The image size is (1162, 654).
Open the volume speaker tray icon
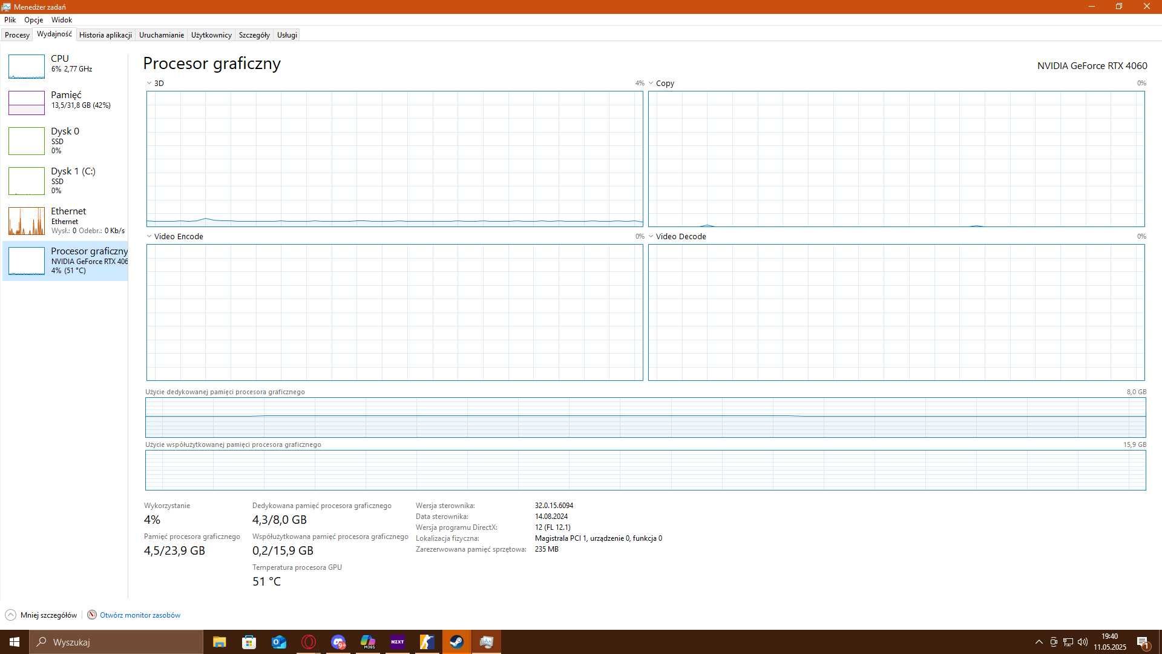1083,642
